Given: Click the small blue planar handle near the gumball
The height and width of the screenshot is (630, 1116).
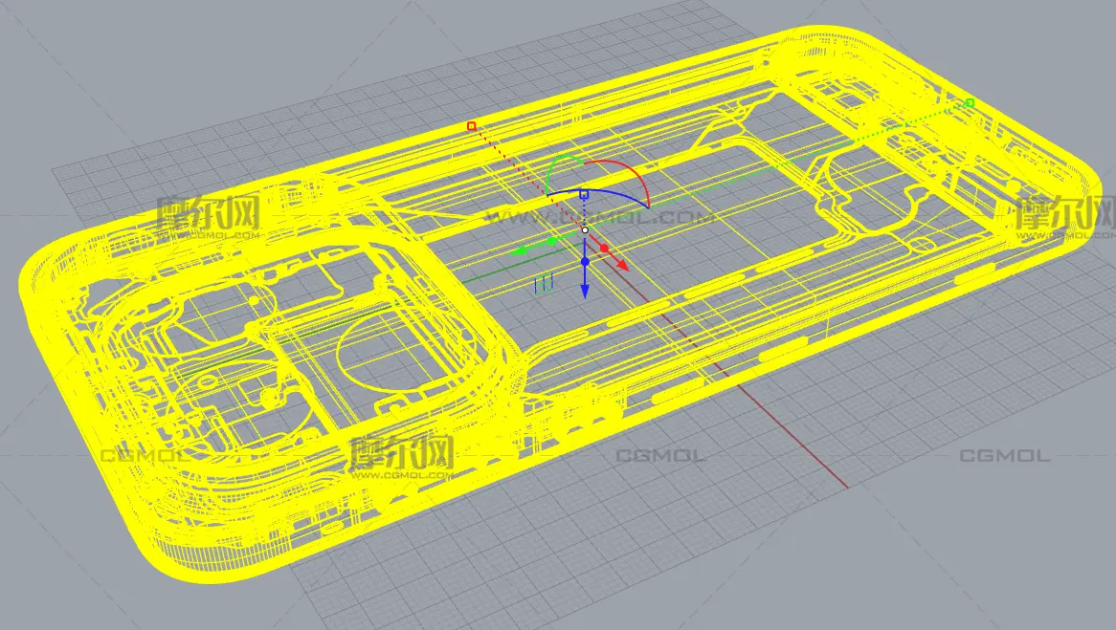Looking at the screenshot, I should coord(544,285).
